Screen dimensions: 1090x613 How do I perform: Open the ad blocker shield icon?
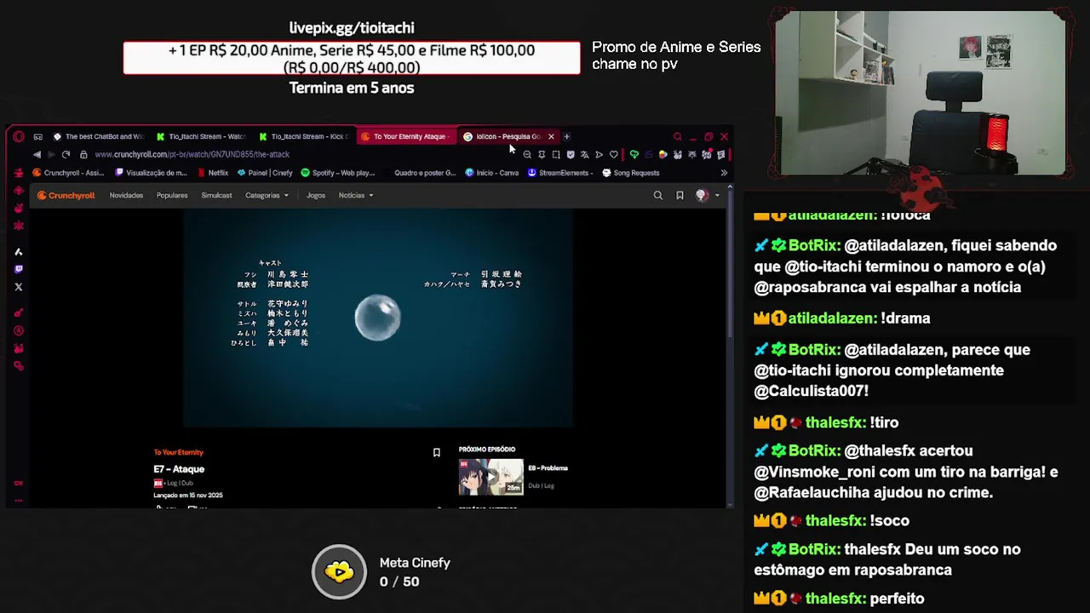click(571, 154)
